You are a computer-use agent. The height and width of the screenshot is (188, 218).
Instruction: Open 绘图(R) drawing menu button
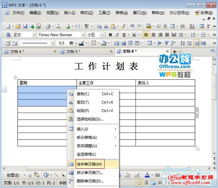[x=13, y=175]
